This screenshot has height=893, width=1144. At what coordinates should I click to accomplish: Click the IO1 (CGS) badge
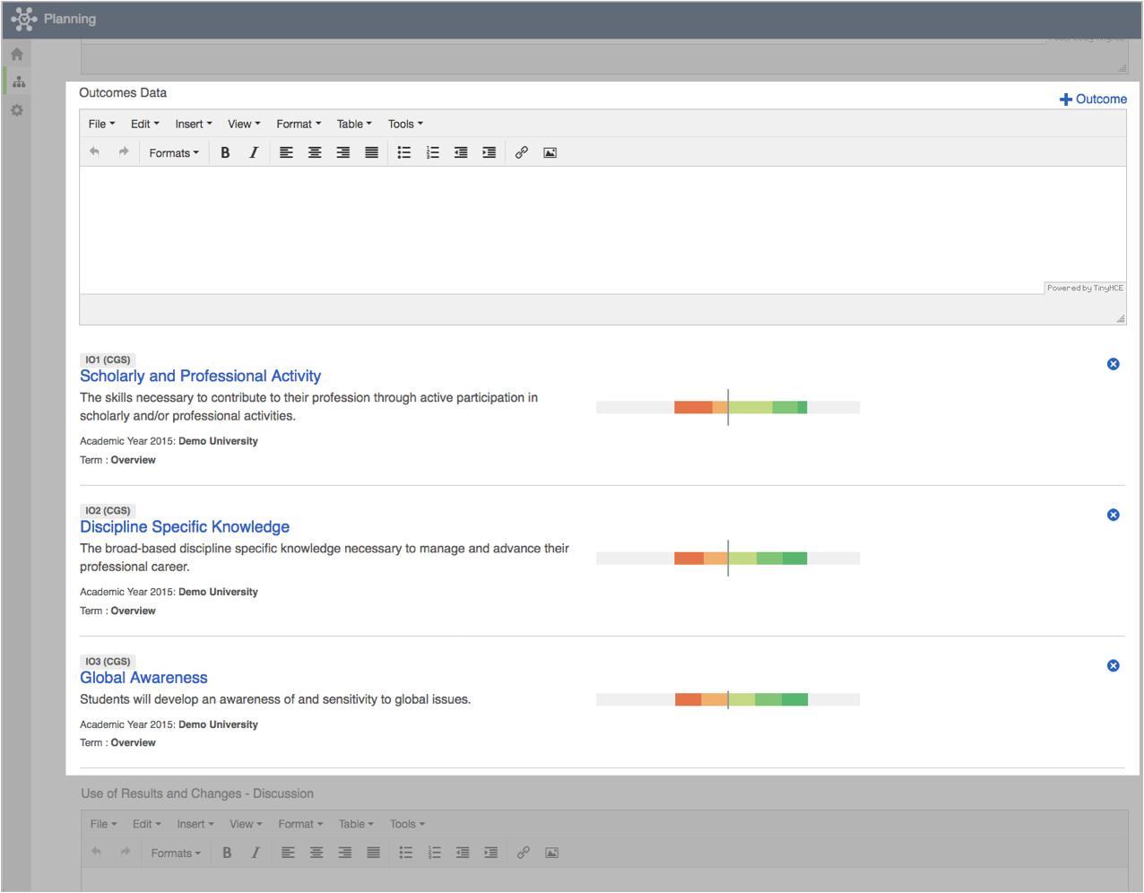pyautogui.click(x=108, y=360)
